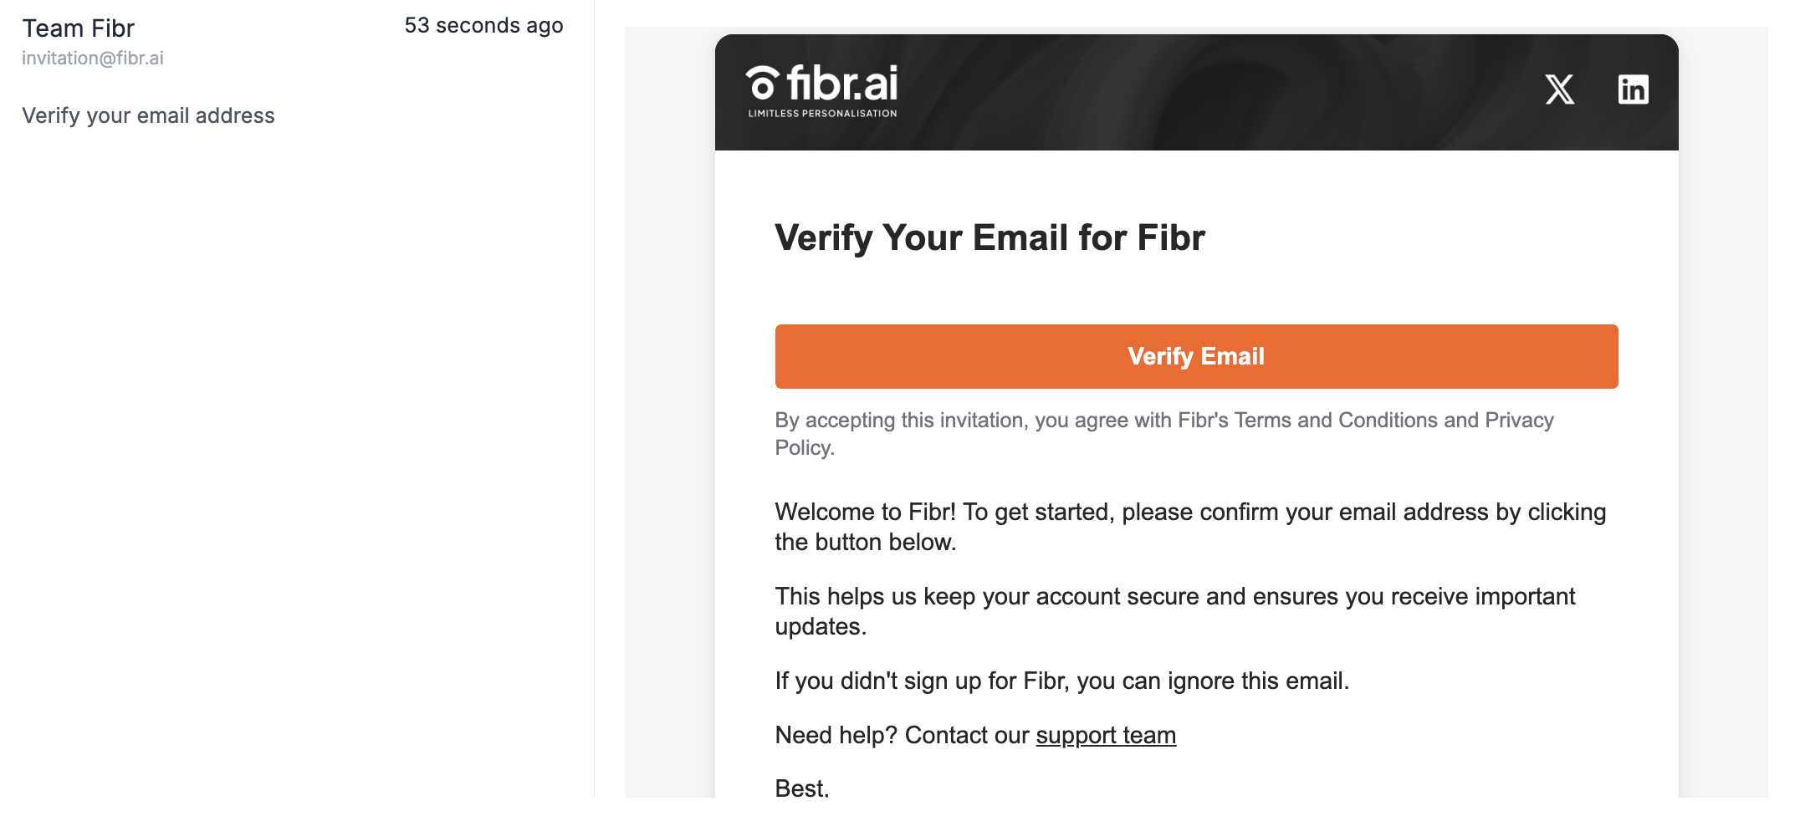The height and width of the screenshot is (816, 1795).
Task: Click the LIMITLESS PERSONALISATION tagline
Action: [x=822, y=114]
